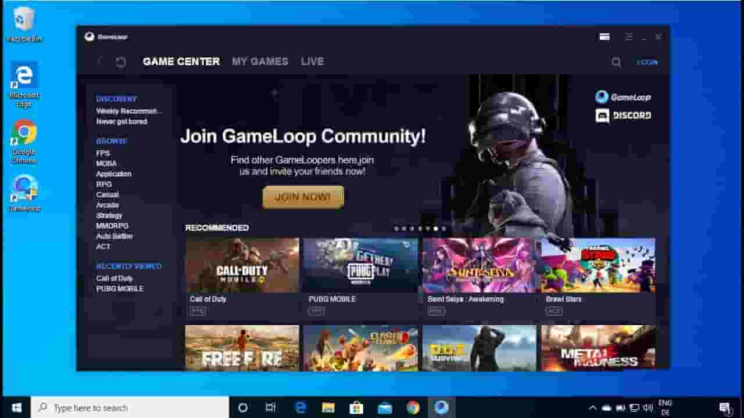Click the Windows search box
744x418 pixels.
[130, 408]
